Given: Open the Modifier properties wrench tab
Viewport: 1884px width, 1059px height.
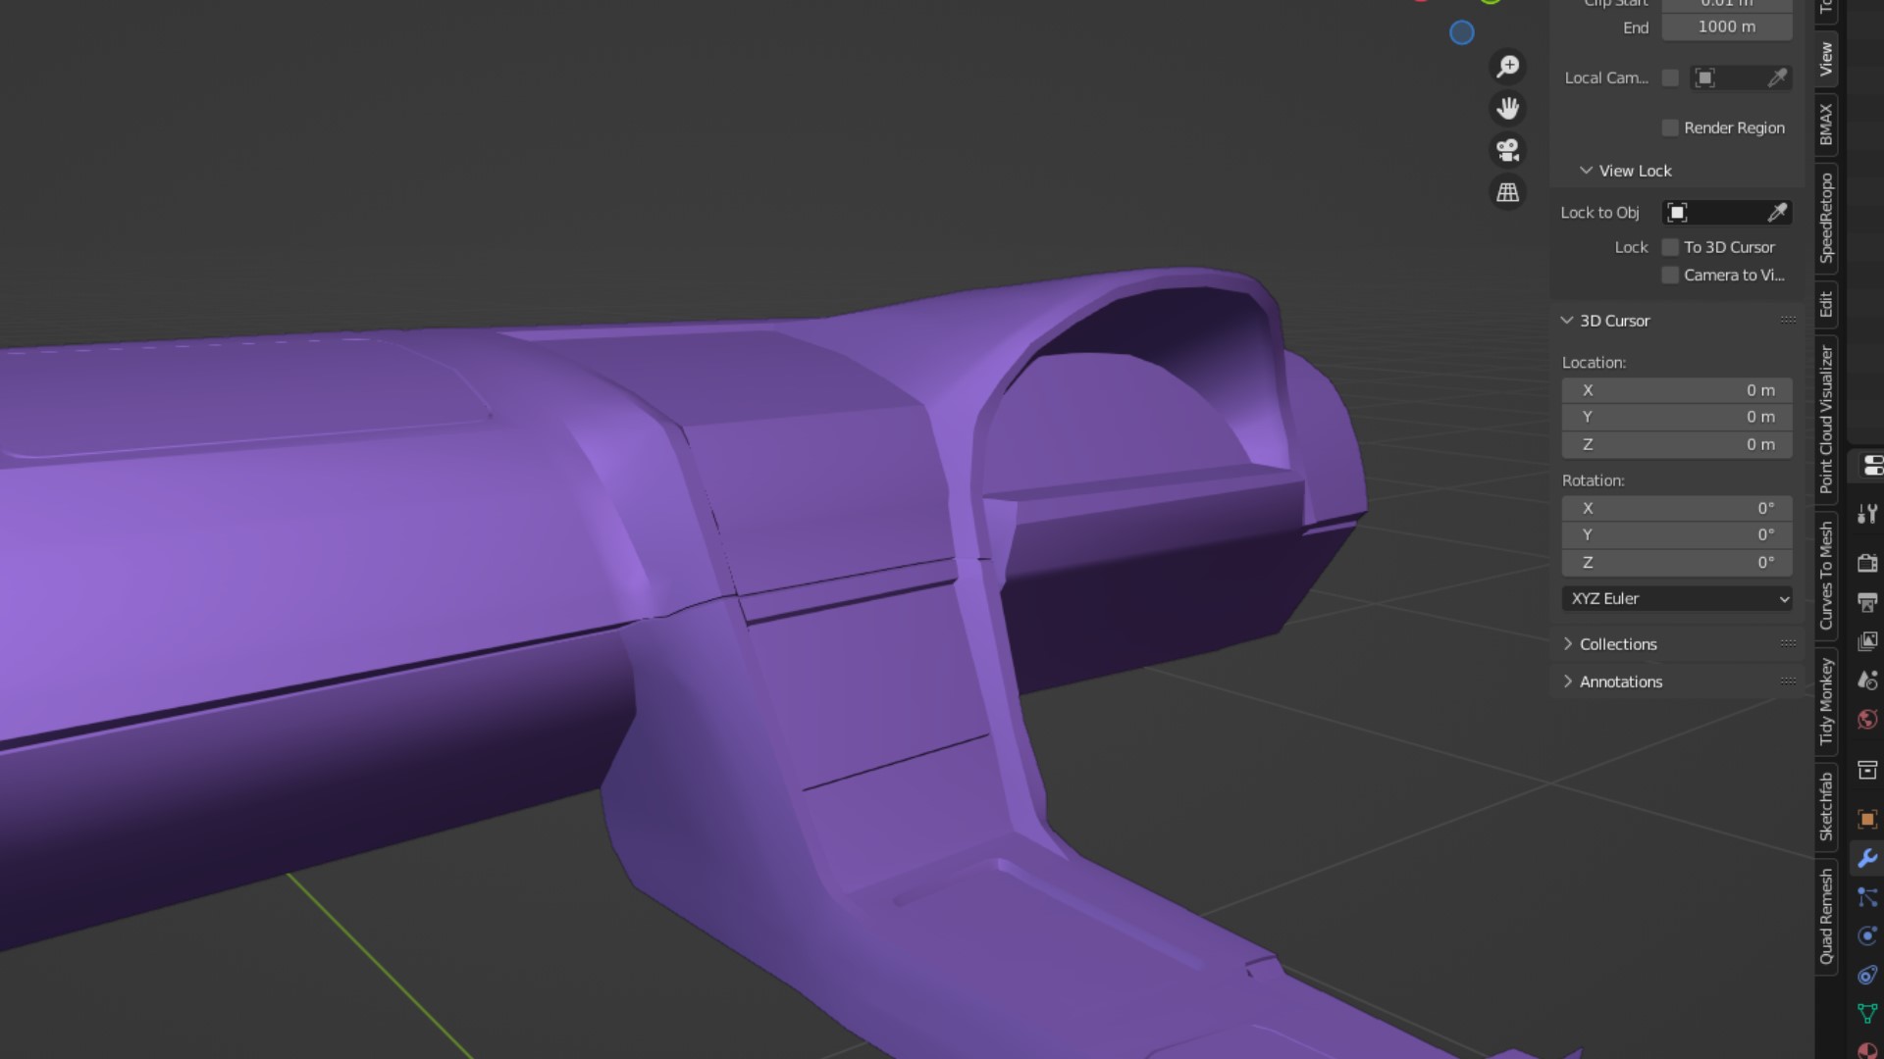Looking at the screenshot, I should tap(1866, 858).
